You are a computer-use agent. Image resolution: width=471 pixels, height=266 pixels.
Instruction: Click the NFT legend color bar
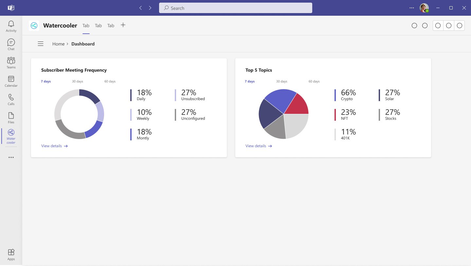[335, 115]
